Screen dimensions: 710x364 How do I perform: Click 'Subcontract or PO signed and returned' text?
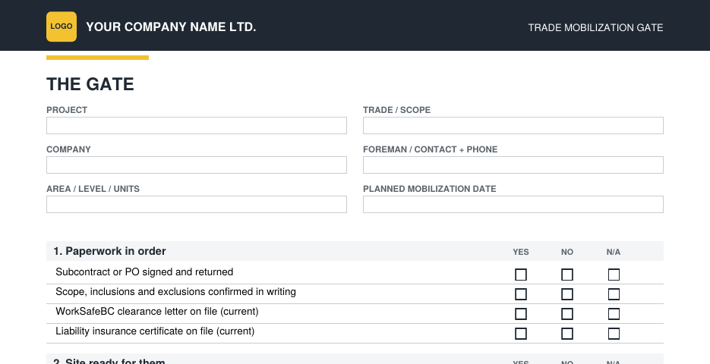point(144,271)
